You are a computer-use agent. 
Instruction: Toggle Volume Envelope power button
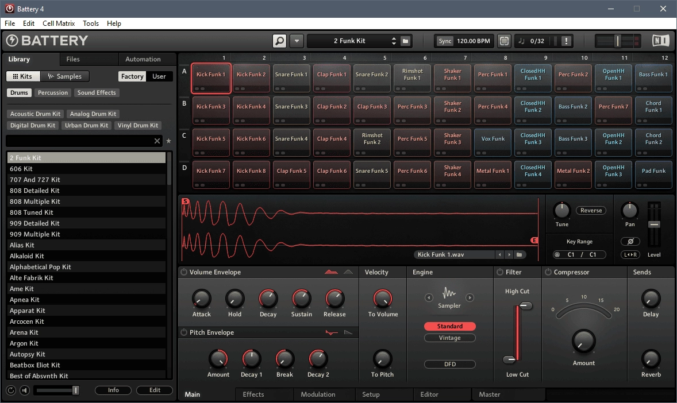[184, 272]
